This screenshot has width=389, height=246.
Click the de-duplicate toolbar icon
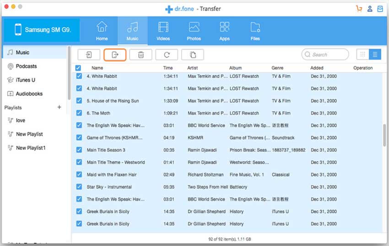point(193,55)
